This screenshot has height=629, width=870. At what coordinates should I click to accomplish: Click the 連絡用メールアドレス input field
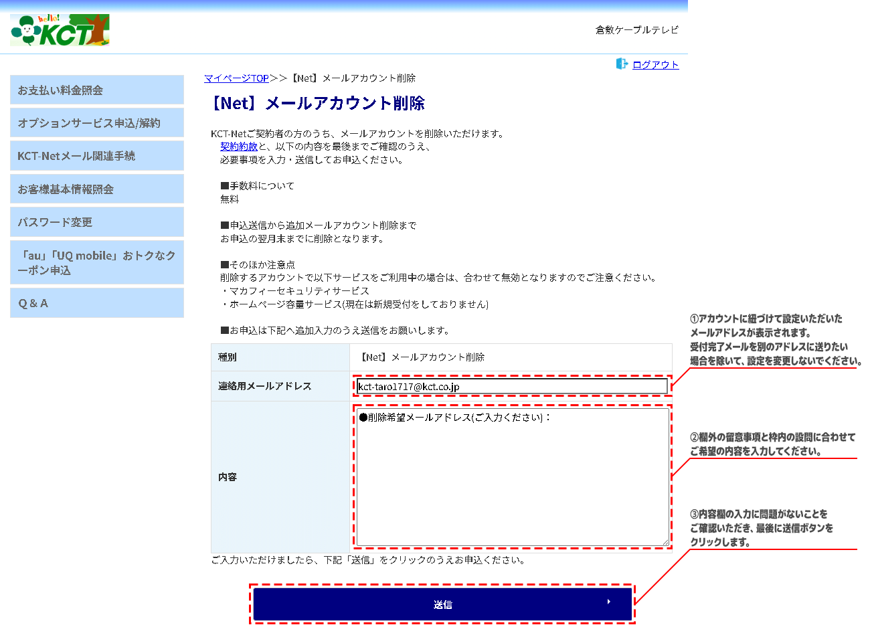click(x=512, y=387)
